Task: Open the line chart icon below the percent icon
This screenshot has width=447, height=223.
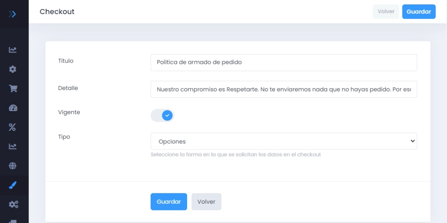Action: click(13, 146)
